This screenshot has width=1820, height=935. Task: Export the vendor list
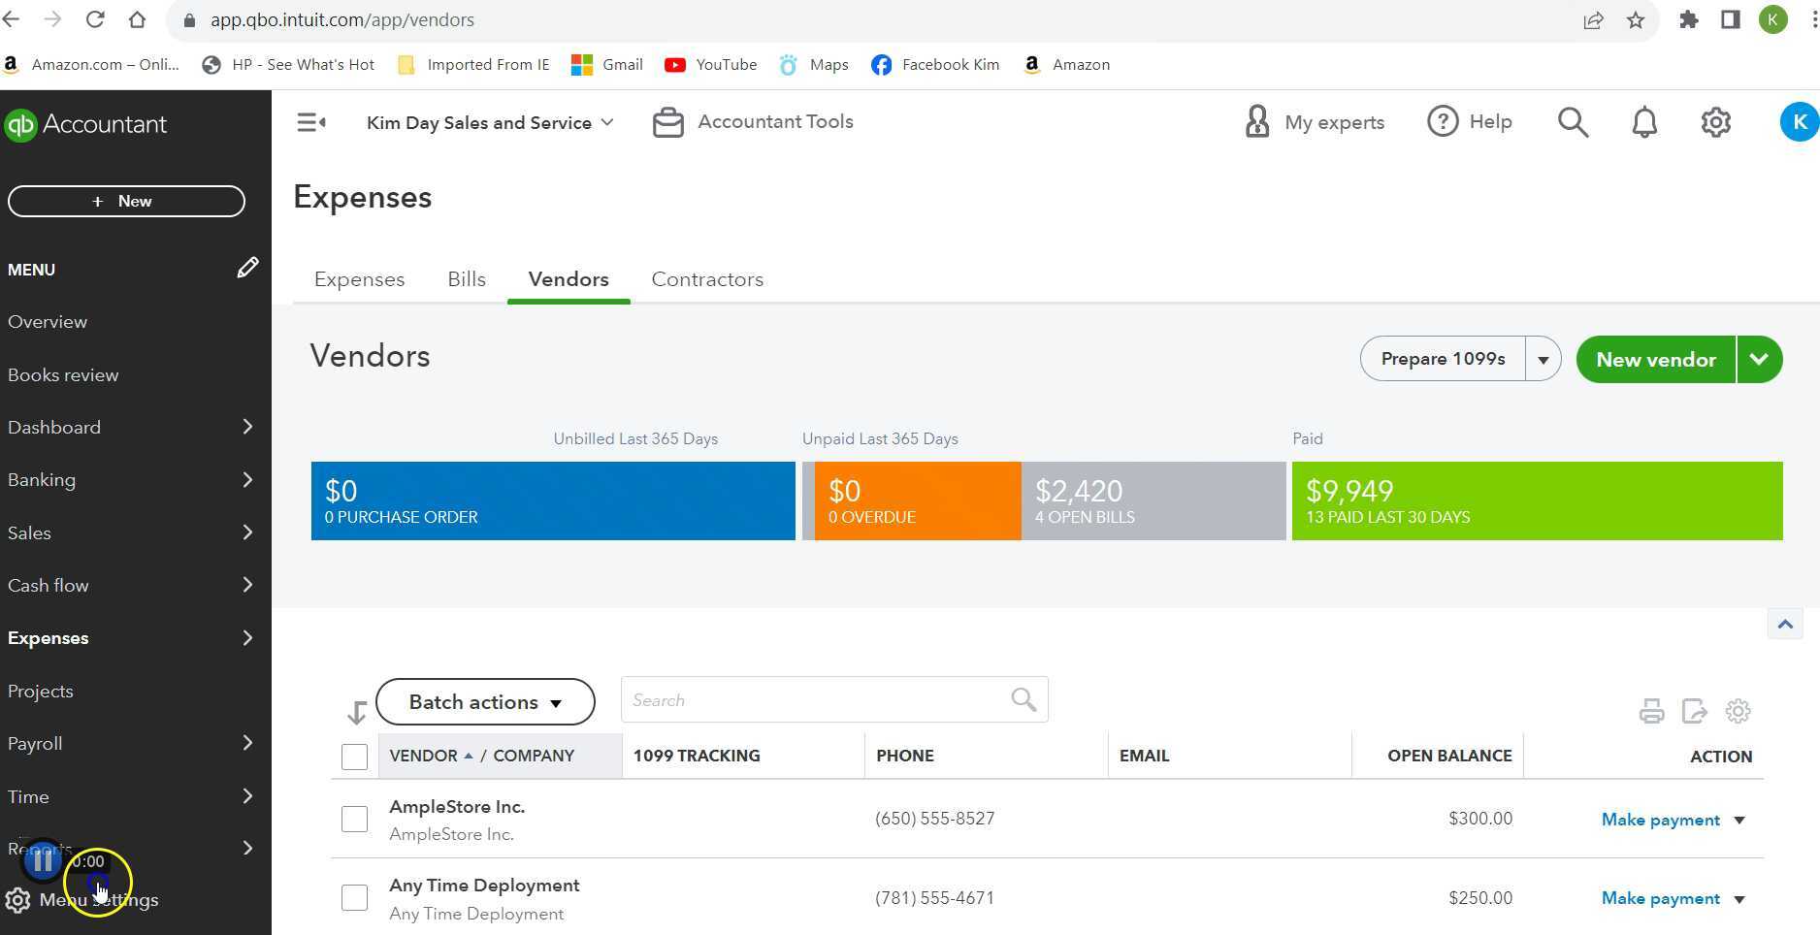click(x=1694, y=711)
